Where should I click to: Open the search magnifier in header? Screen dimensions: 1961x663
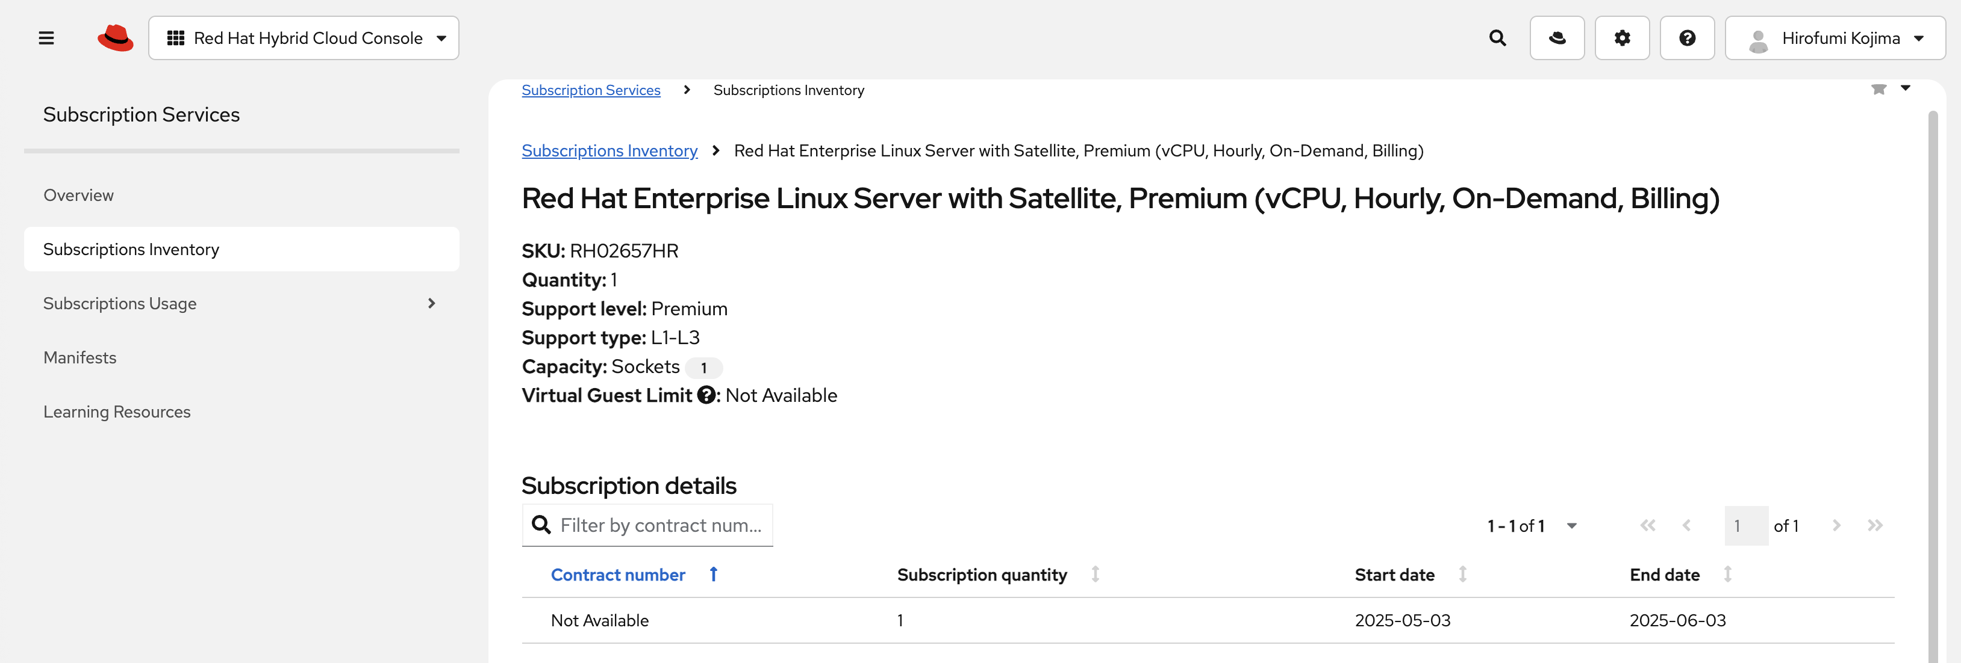tap(1497, 38)
